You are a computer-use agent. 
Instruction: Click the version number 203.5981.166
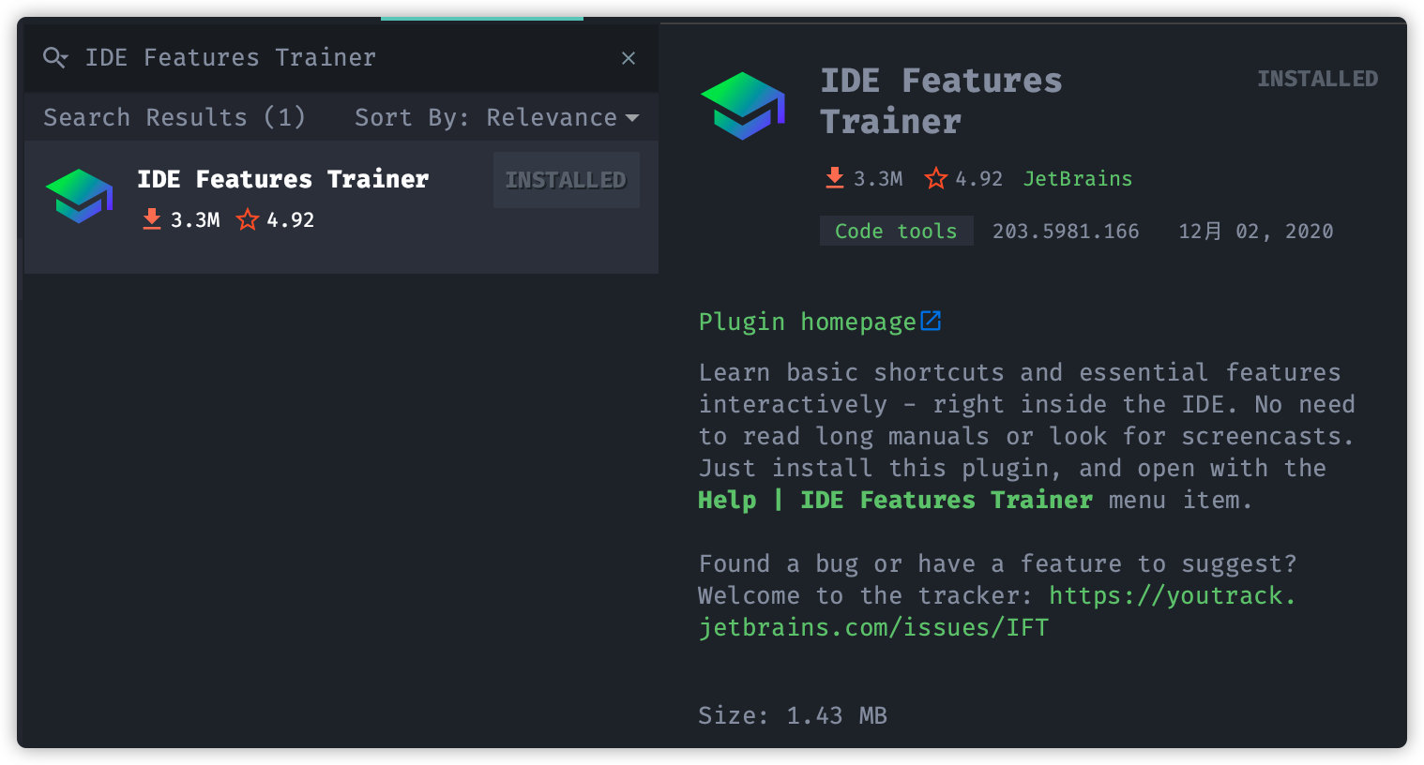coord(1066,231)
